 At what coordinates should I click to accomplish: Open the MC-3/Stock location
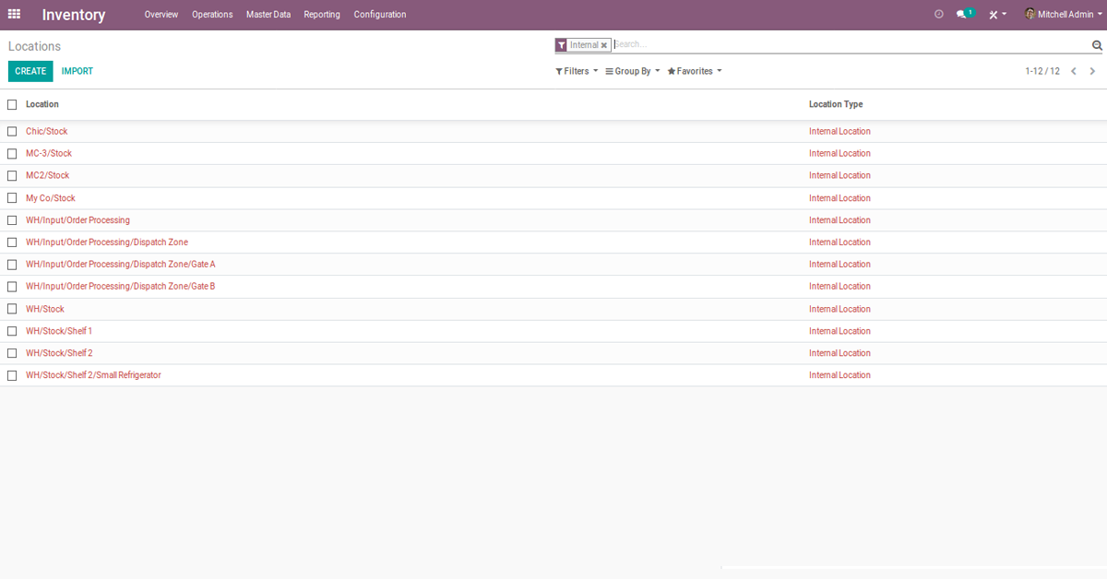[49, 153]
